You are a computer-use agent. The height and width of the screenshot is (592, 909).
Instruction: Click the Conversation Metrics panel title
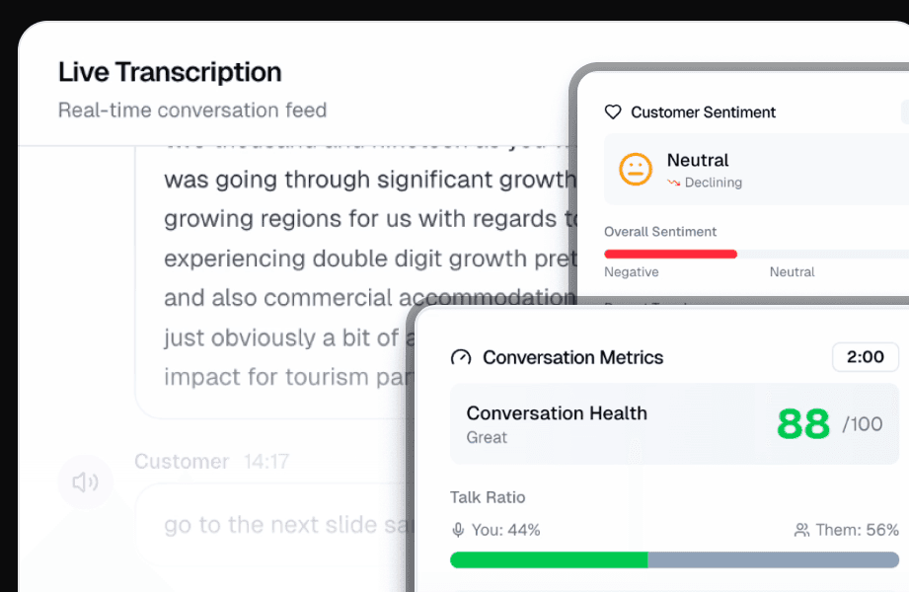(x=572, y=357)
